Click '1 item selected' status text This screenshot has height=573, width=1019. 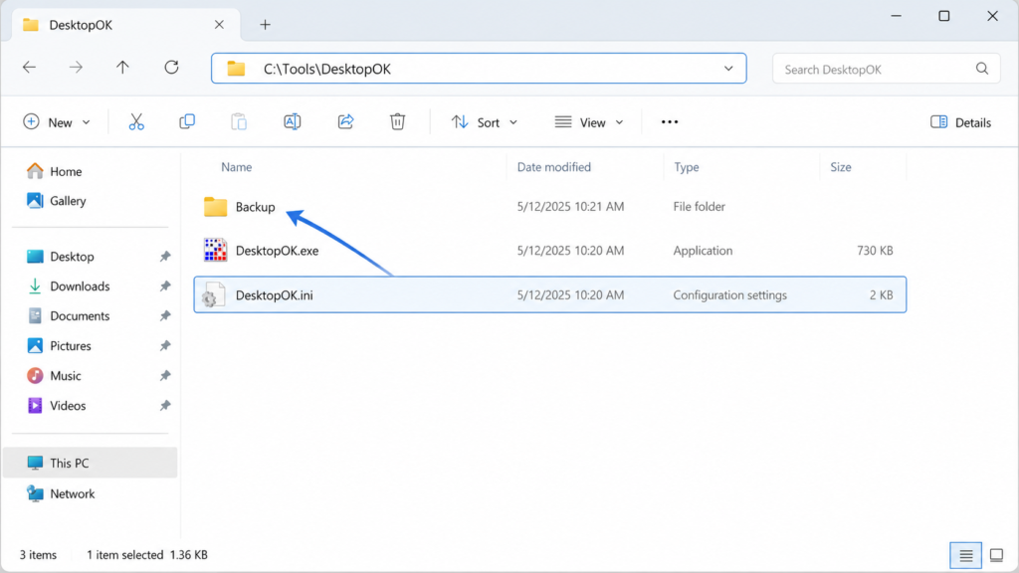pos(124,555)
